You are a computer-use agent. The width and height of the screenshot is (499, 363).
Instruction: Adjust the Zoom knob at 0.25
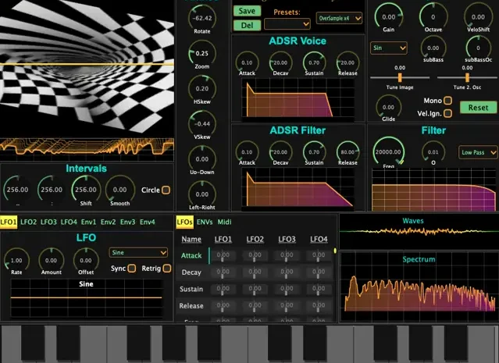202,53
